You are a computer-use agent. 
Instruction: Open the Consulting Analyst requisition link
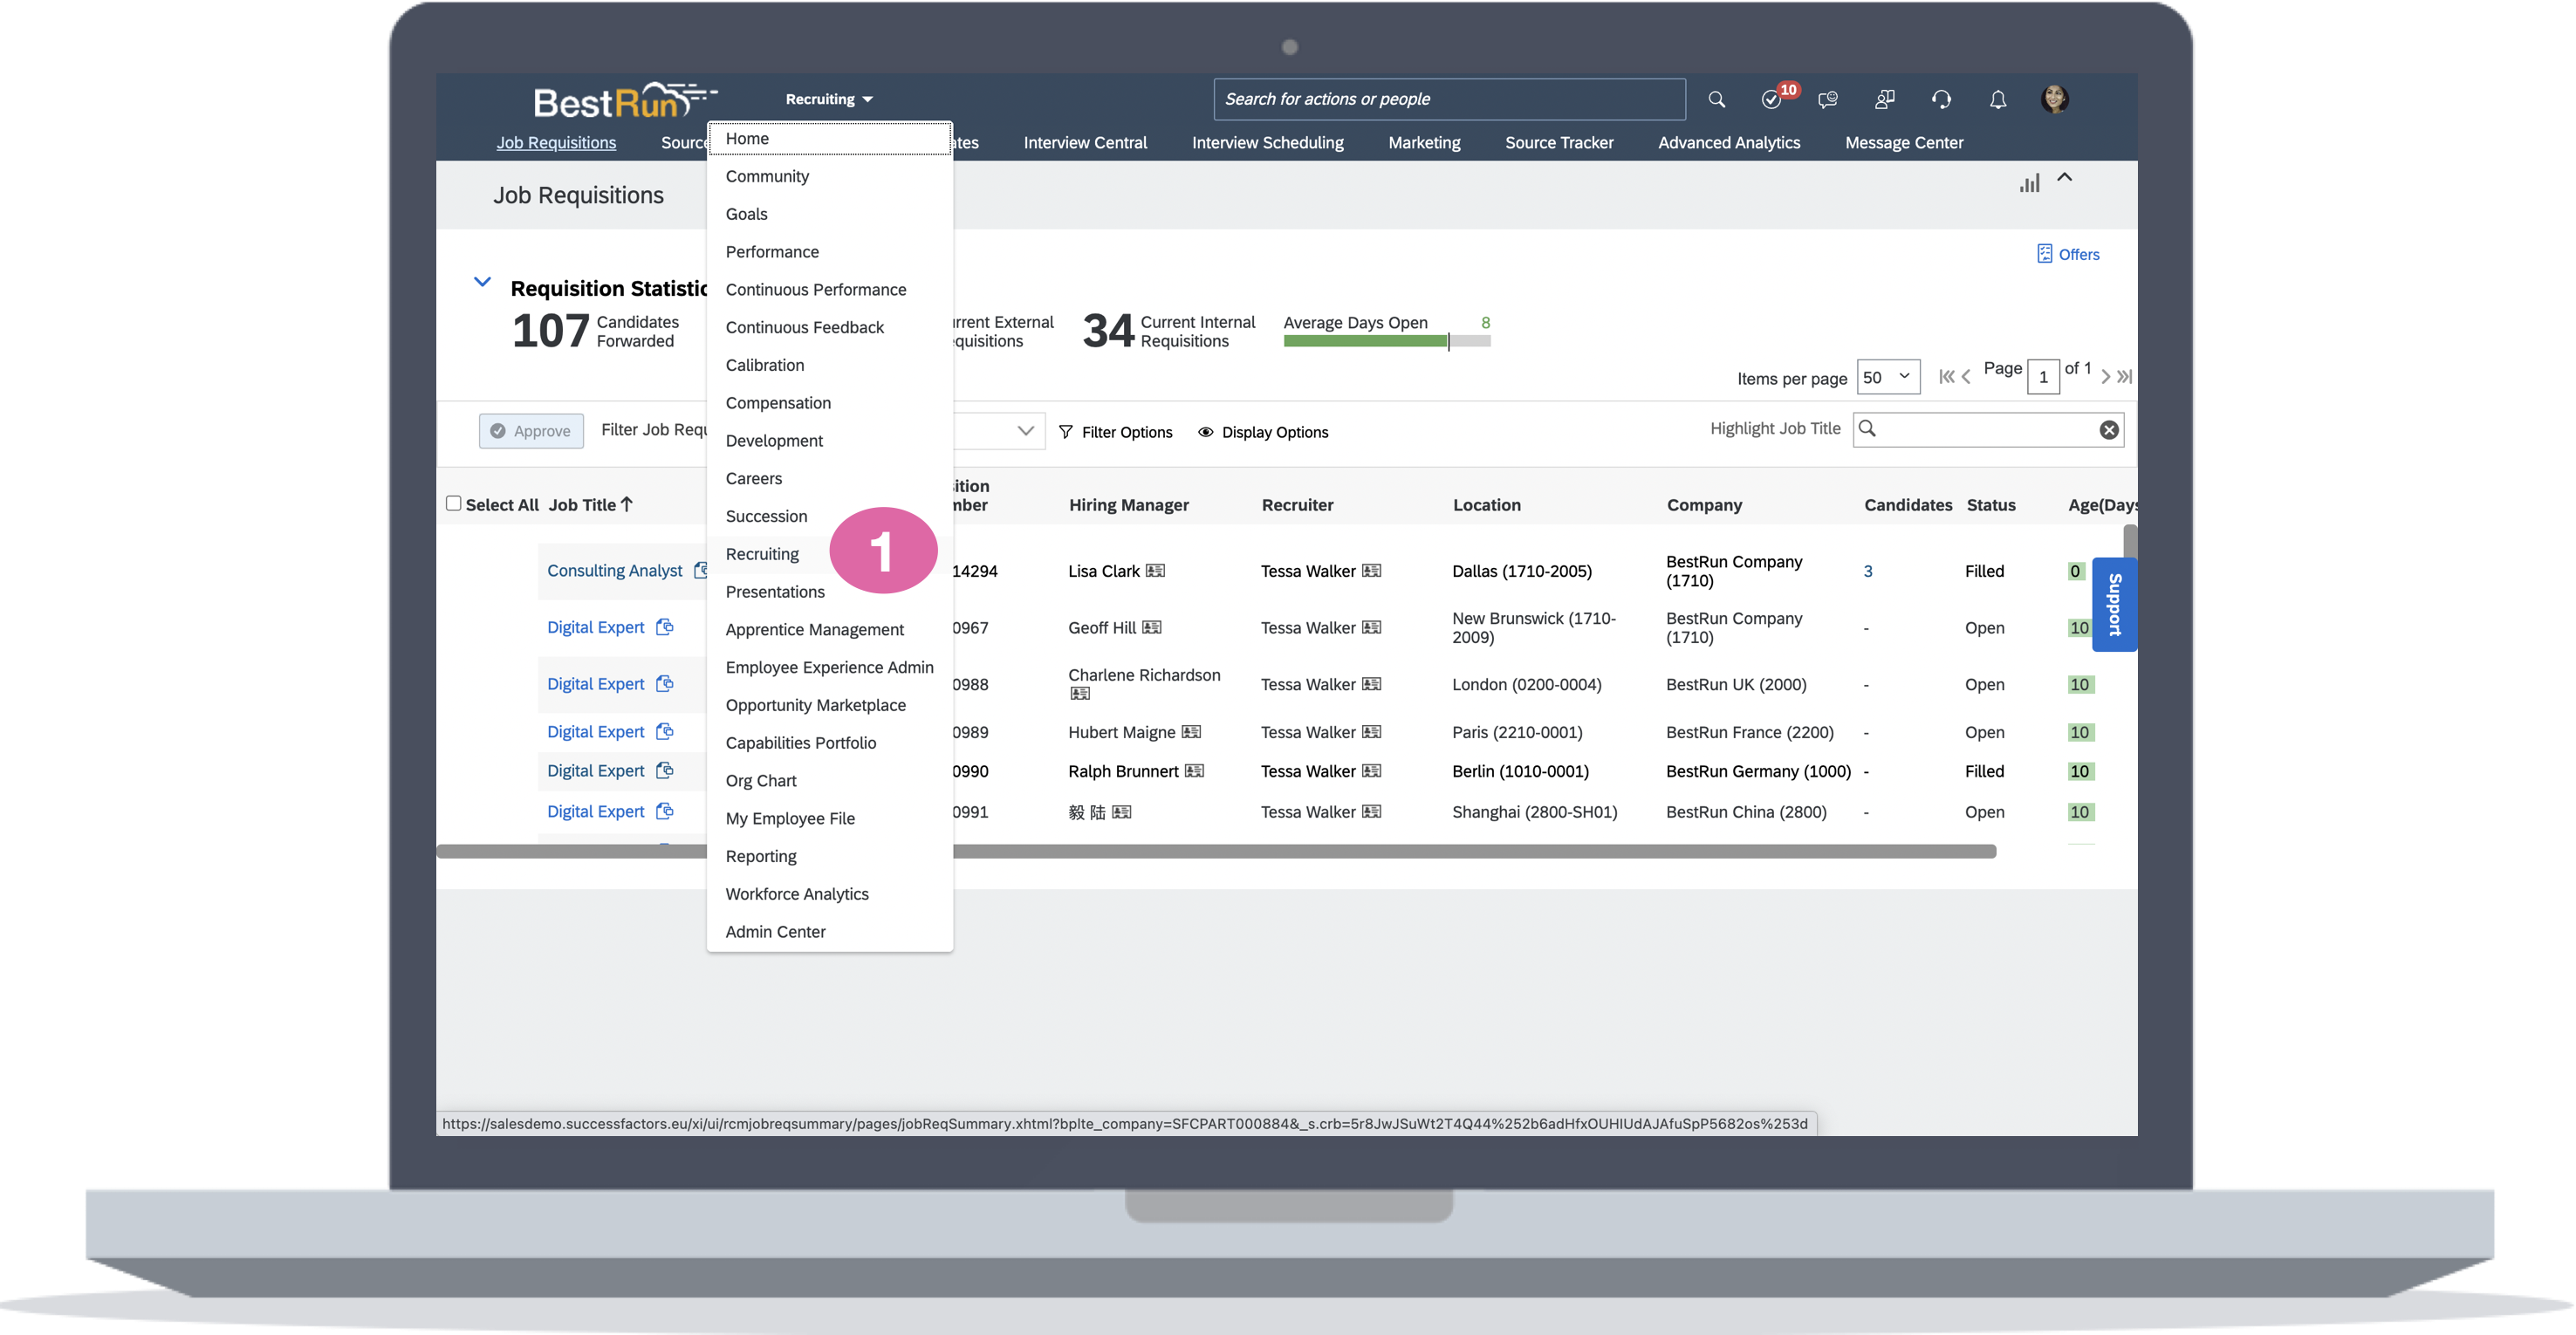[x=614, y=571]
